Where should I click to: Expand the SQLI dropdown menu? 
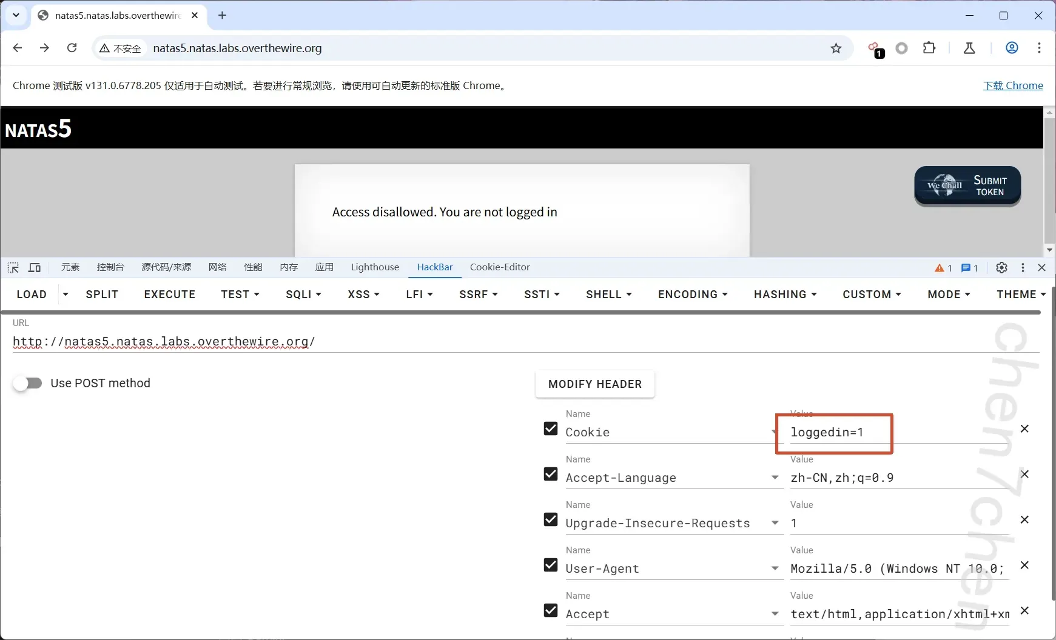303,295
